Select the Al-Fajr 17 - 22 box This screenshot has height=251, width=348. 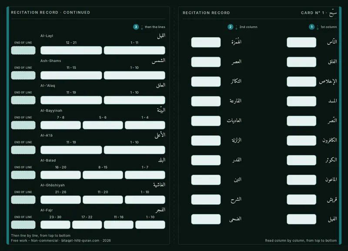tap(87, 224)
